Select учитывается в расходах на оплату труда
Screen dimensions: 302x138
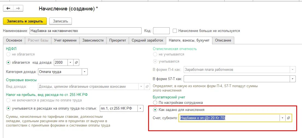[8, 108]
